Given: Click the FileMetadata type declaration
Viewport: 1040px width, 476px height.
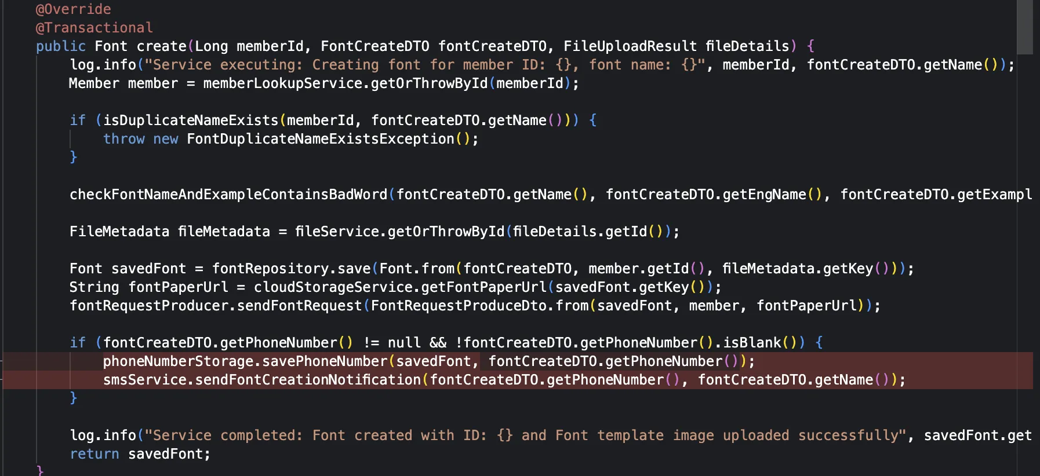Looking at the screenshot, I should (x=119, y=232).
